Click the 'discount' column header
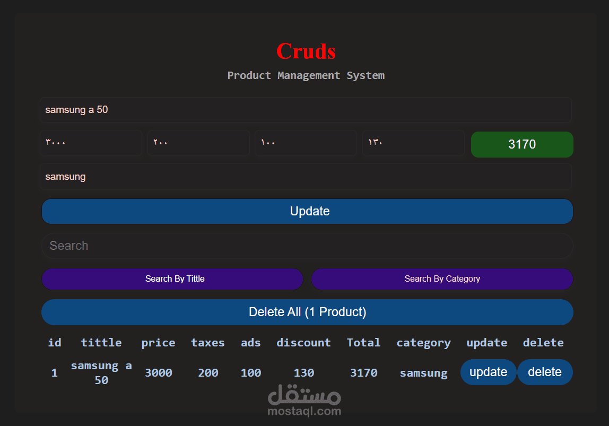This screenshot has width=609, height=426. 304,343
